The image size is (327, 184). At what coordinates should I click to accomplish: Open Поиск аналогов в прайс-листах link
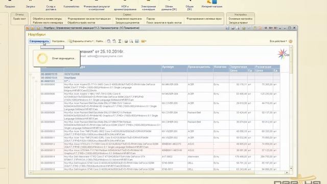click(164, 22)
